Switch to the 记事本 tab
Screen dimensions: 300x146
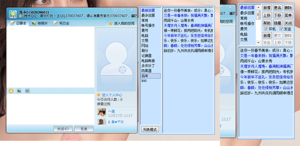pyautogui.click(x=18, y=23)
